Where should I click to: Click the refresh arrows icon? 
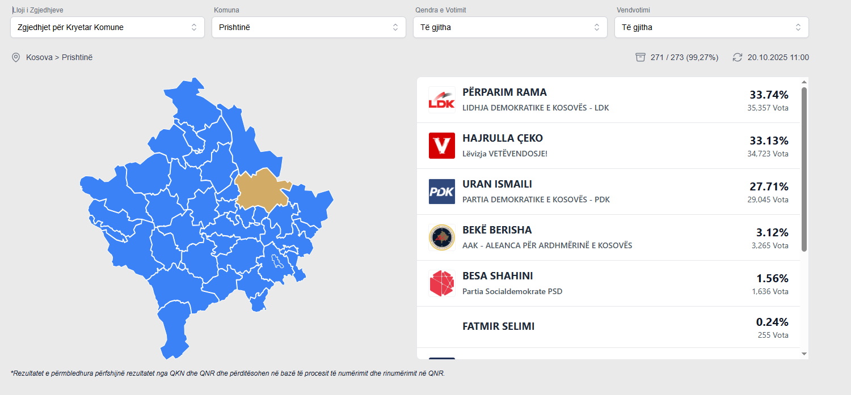(x=738, y=57)
